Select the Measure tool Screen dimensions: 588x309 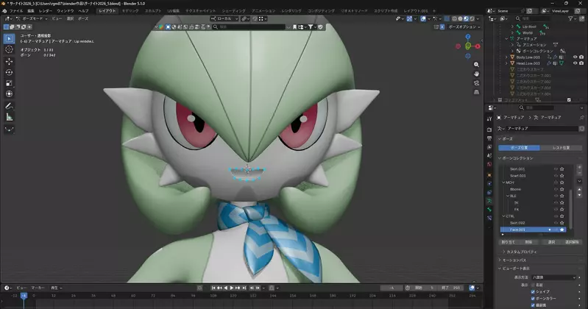point(10,117)
